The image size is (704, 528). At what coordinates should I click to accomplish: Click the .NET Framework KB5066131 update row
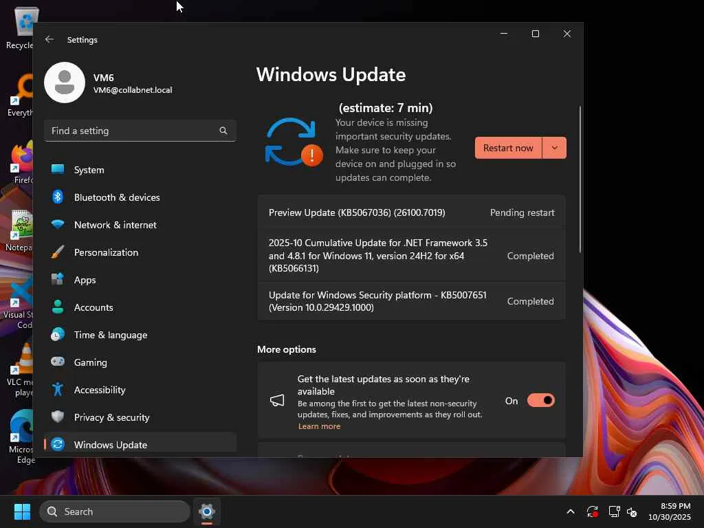pyautogui.click(x=411, y=256)
